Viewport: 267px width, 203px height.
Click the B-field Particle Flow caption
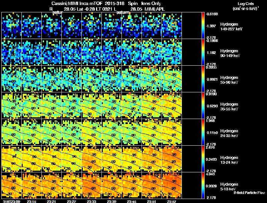[249, 193]
